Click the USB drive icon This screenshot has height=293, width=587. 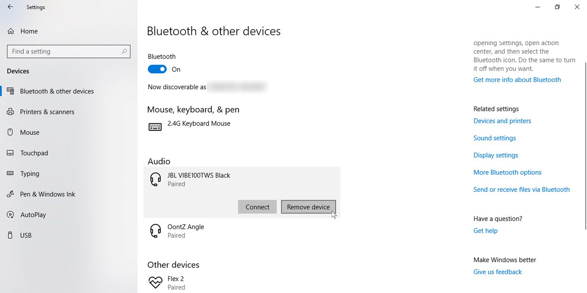point(10,235)
